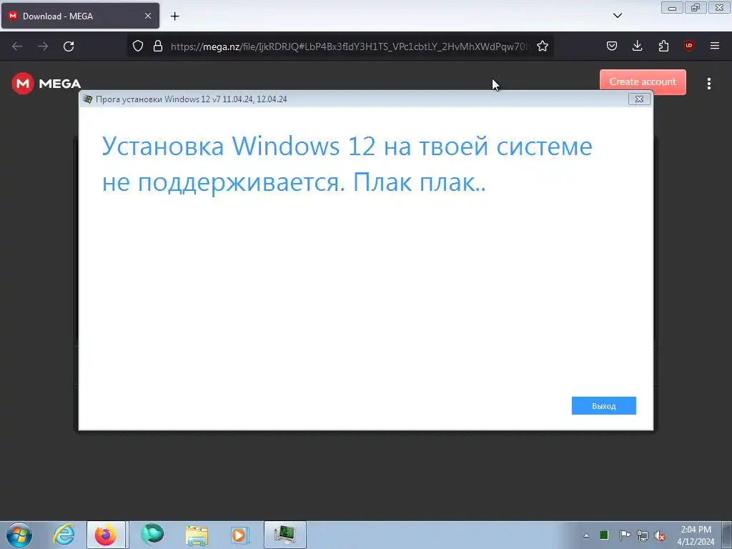
Task: Launch Windows Media Player from taskbar
Action: coord(240,535)
